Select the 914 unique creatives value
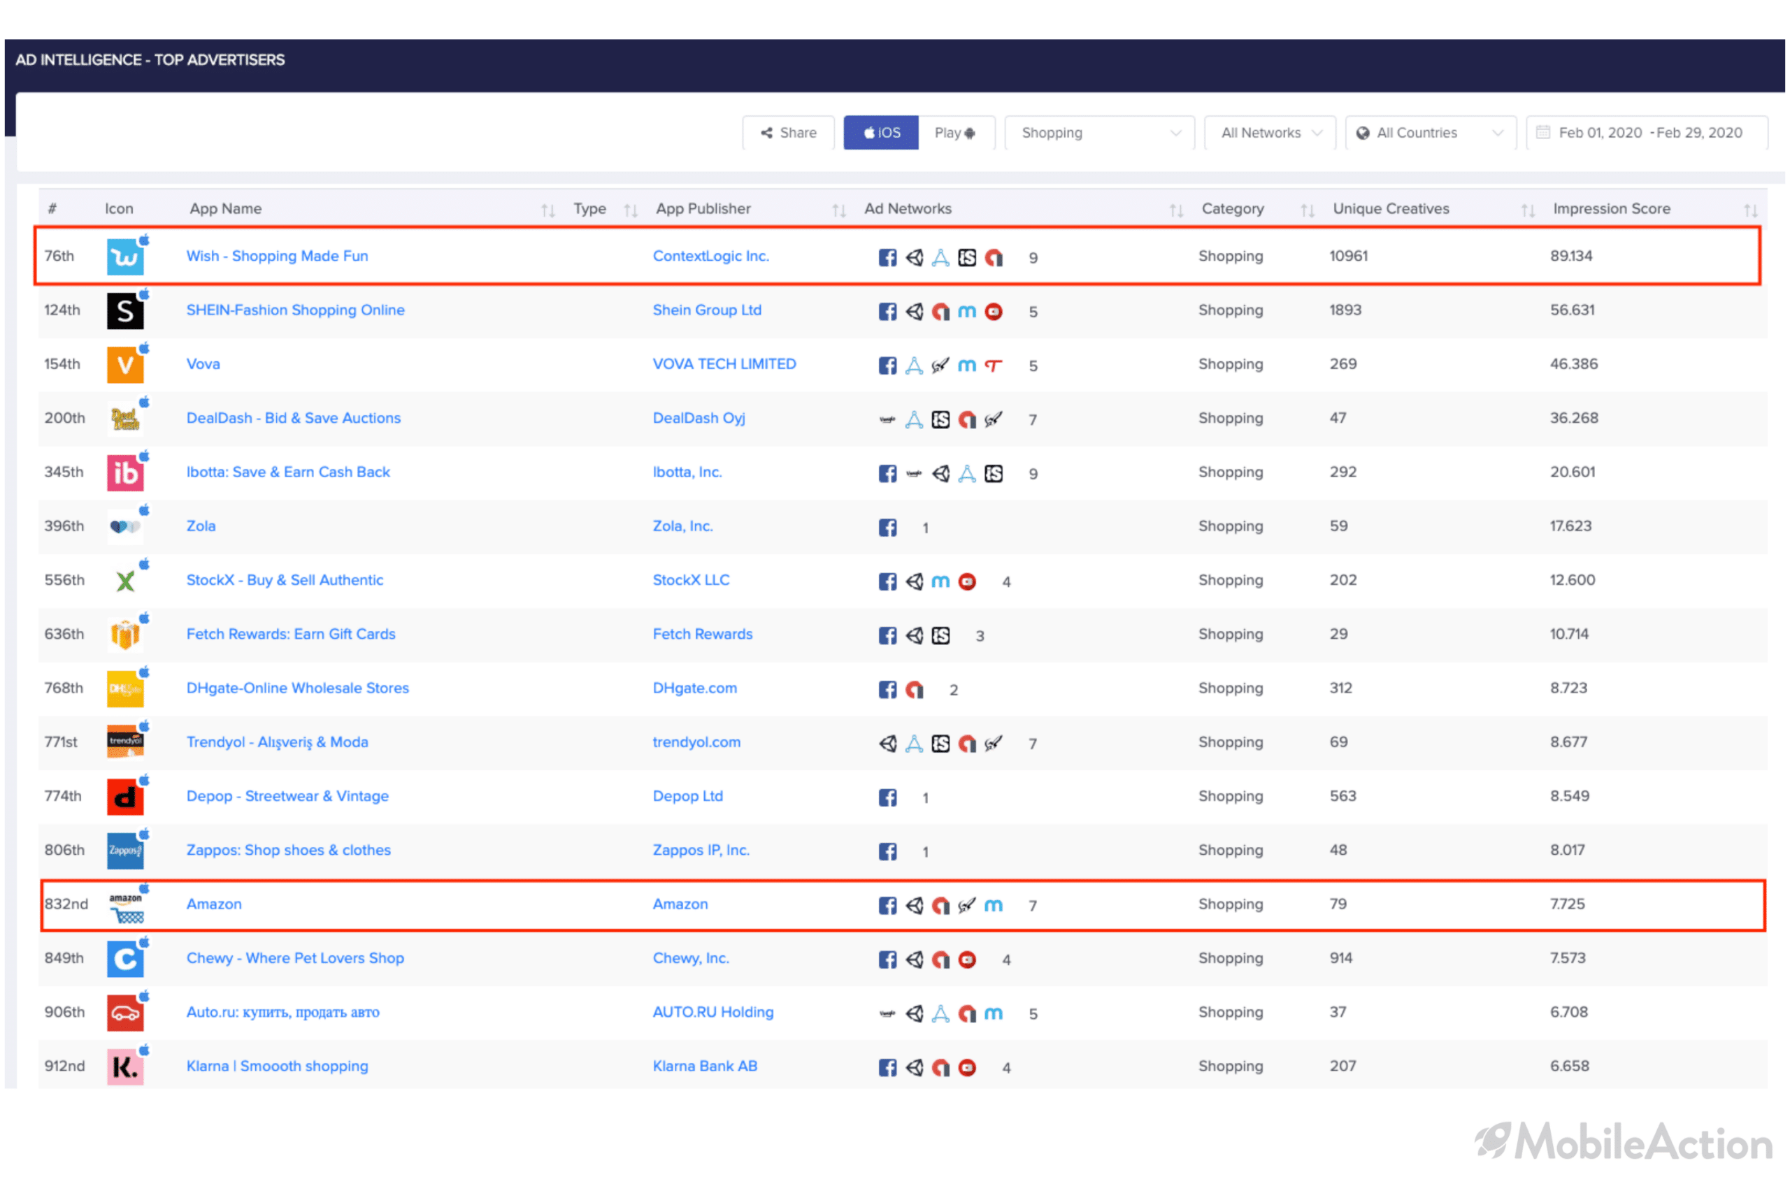The image size is (1790, 1193). (x=1341, y=959)
